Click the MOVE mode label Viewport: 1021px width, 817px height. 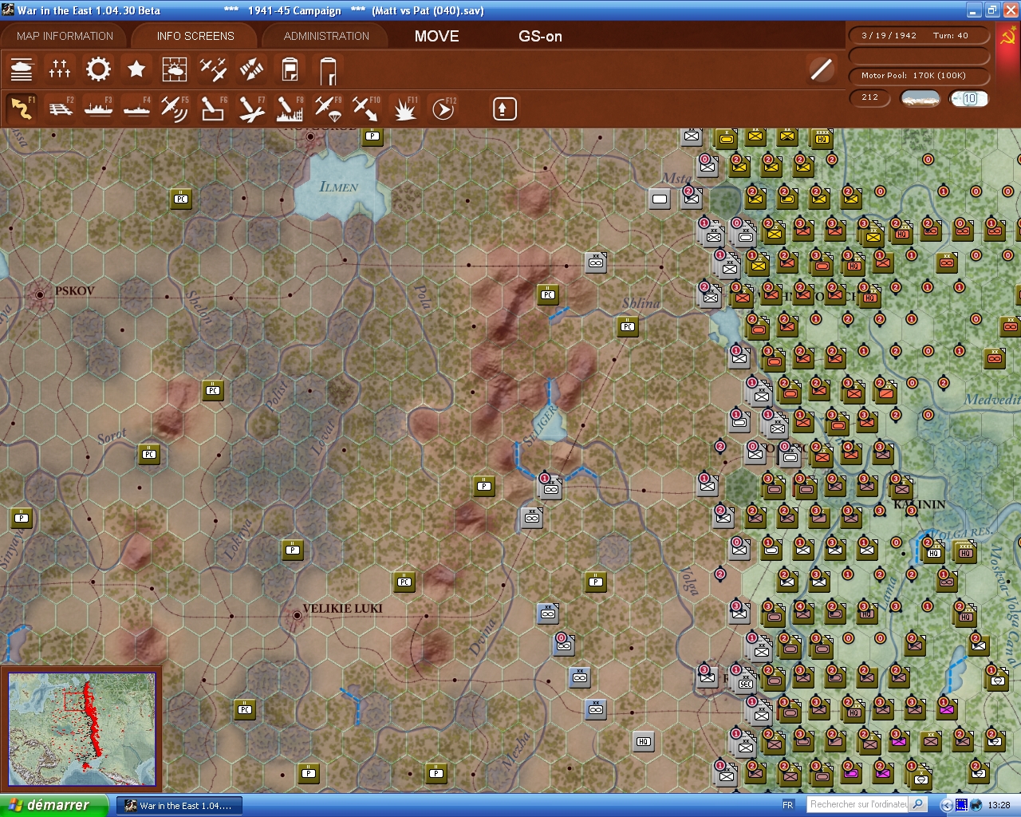[437, 36]
